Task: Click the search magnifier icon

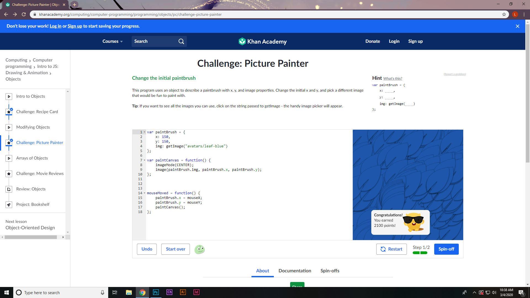Action: [181, 41]
